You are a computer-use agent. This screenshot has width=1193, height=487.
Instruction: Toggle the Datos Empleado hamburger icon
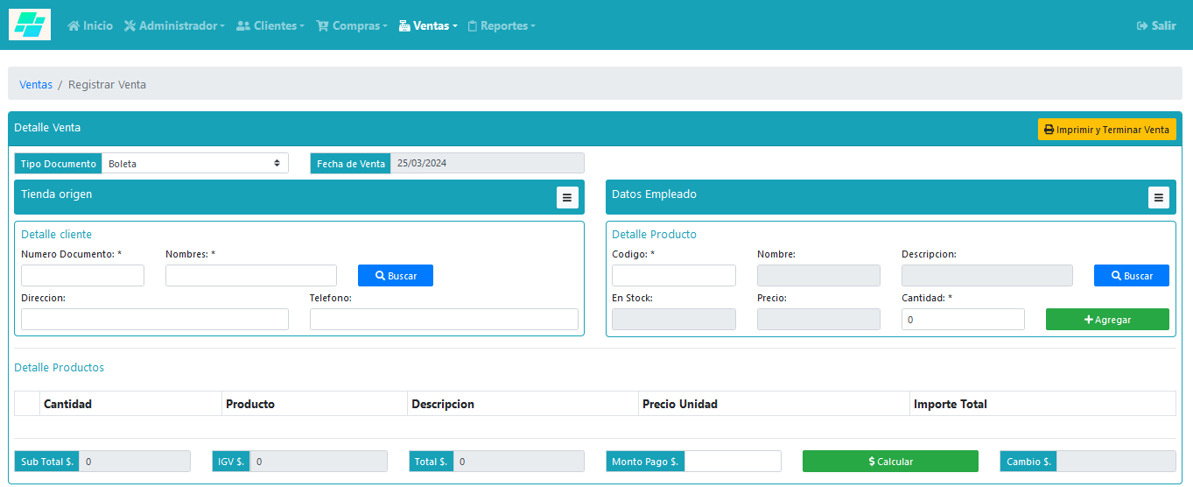pyautogui.click(x=1159, y=198)
